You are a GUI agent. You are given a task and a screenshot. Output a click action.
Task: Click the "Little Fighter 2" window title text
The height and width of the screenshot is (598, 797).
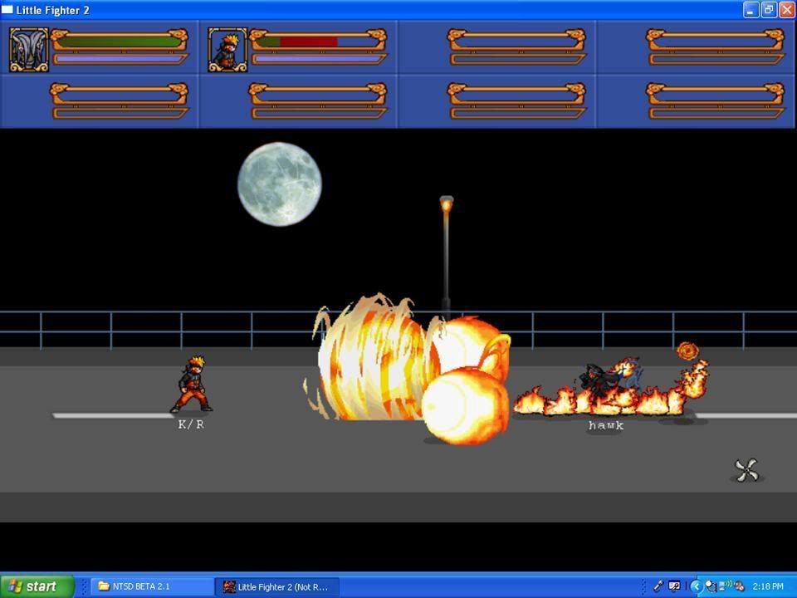53,10
